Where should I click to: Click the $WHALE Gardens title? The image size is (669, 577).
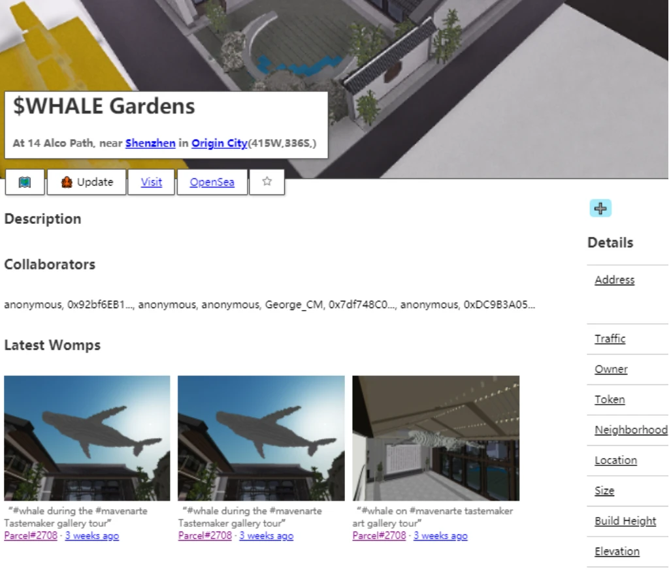click(x=104, y=106)
